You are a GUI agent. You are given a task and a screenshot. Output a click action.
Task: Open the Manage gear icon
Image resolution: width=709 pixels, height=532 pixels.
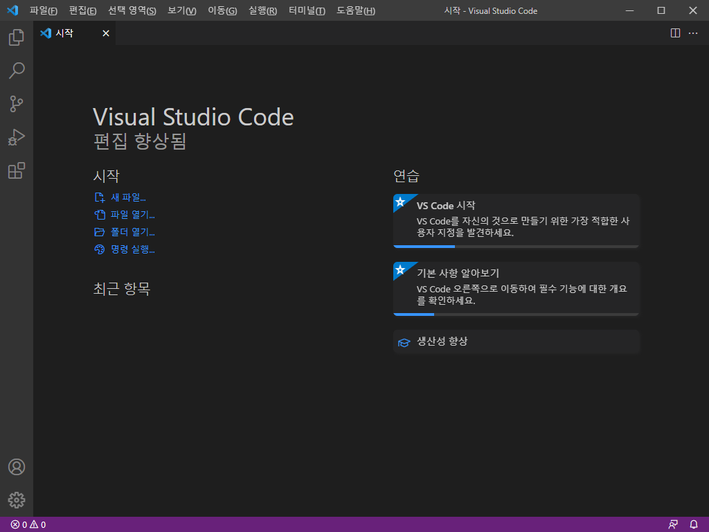pyautogui.click(x=17, y=500)
